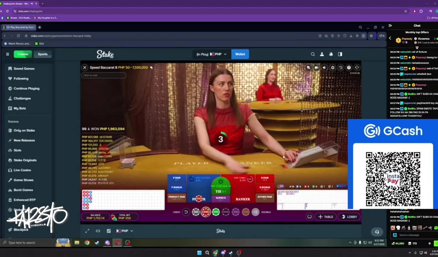Open the PHP currency balance dropdown
Screen dimensions: 438x257
(x=211, y=54)
